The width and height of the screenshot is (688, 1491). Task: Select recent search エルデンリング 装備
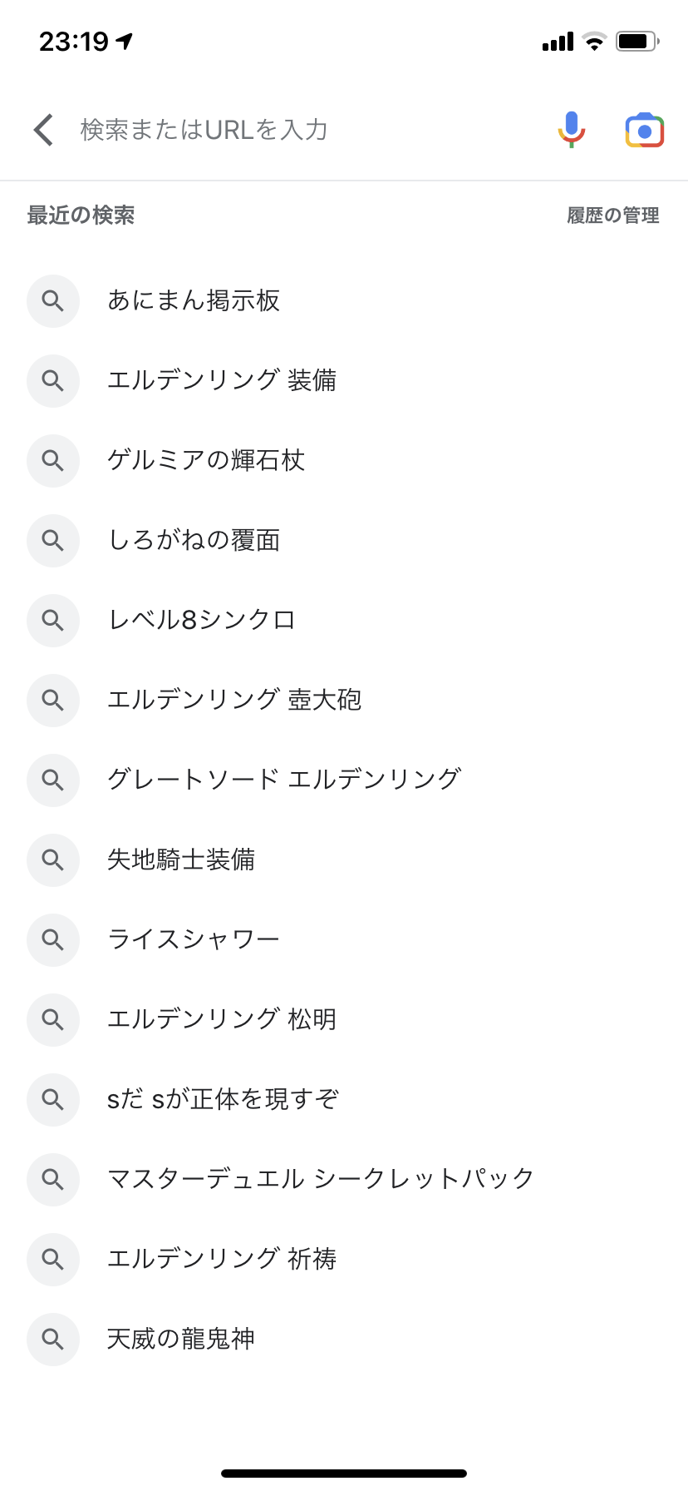(222, 381)
